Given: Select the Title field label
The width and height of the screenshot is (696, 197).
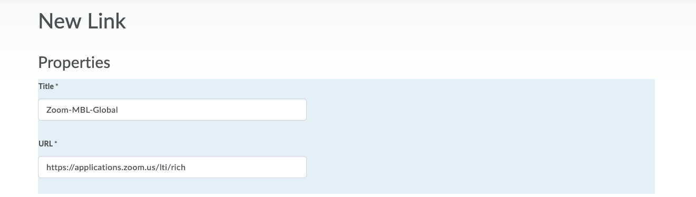Looking at the screenshot, I should tap(46, 86).
